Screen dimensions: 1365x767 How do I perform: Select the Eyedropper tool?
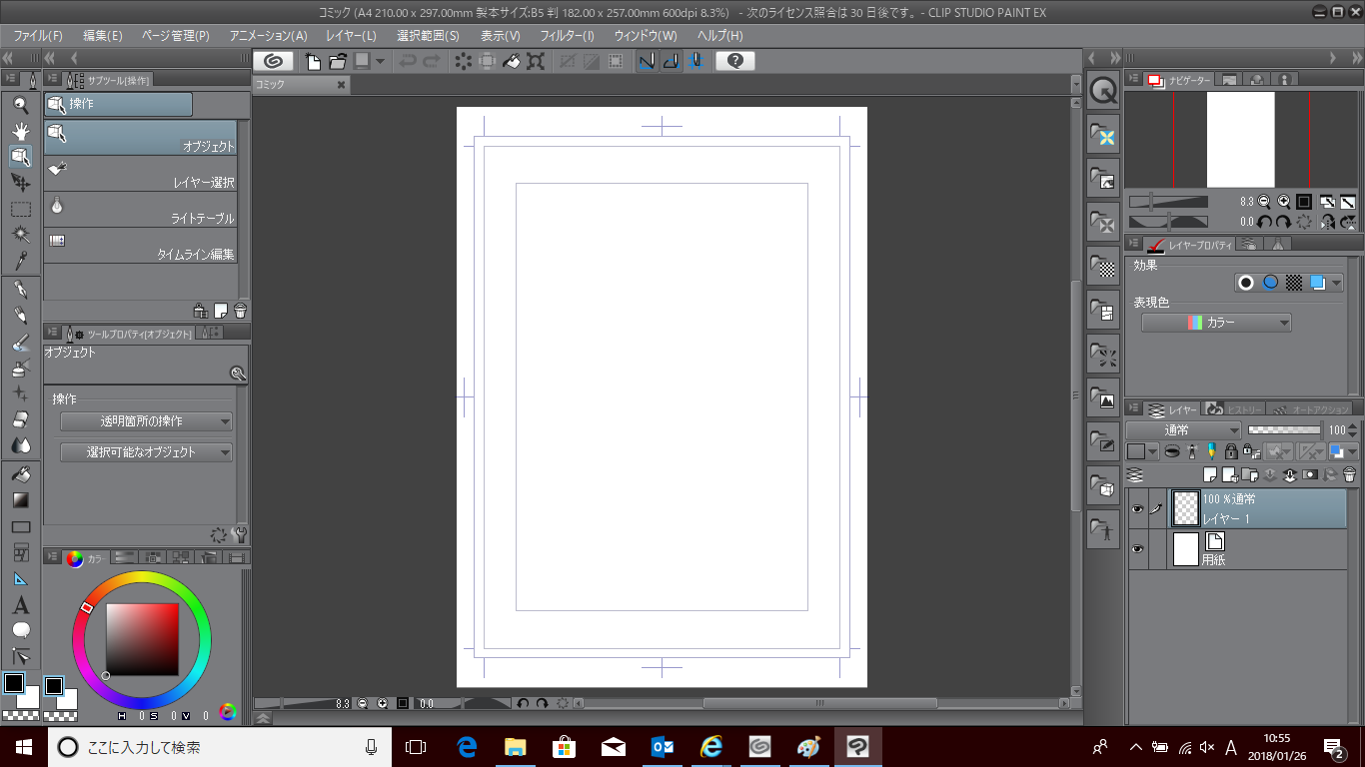(21, 261)
